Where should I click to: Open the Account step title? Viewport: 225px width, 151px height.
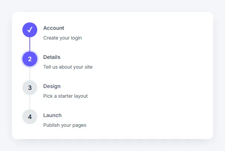click(x=54, y=28)
